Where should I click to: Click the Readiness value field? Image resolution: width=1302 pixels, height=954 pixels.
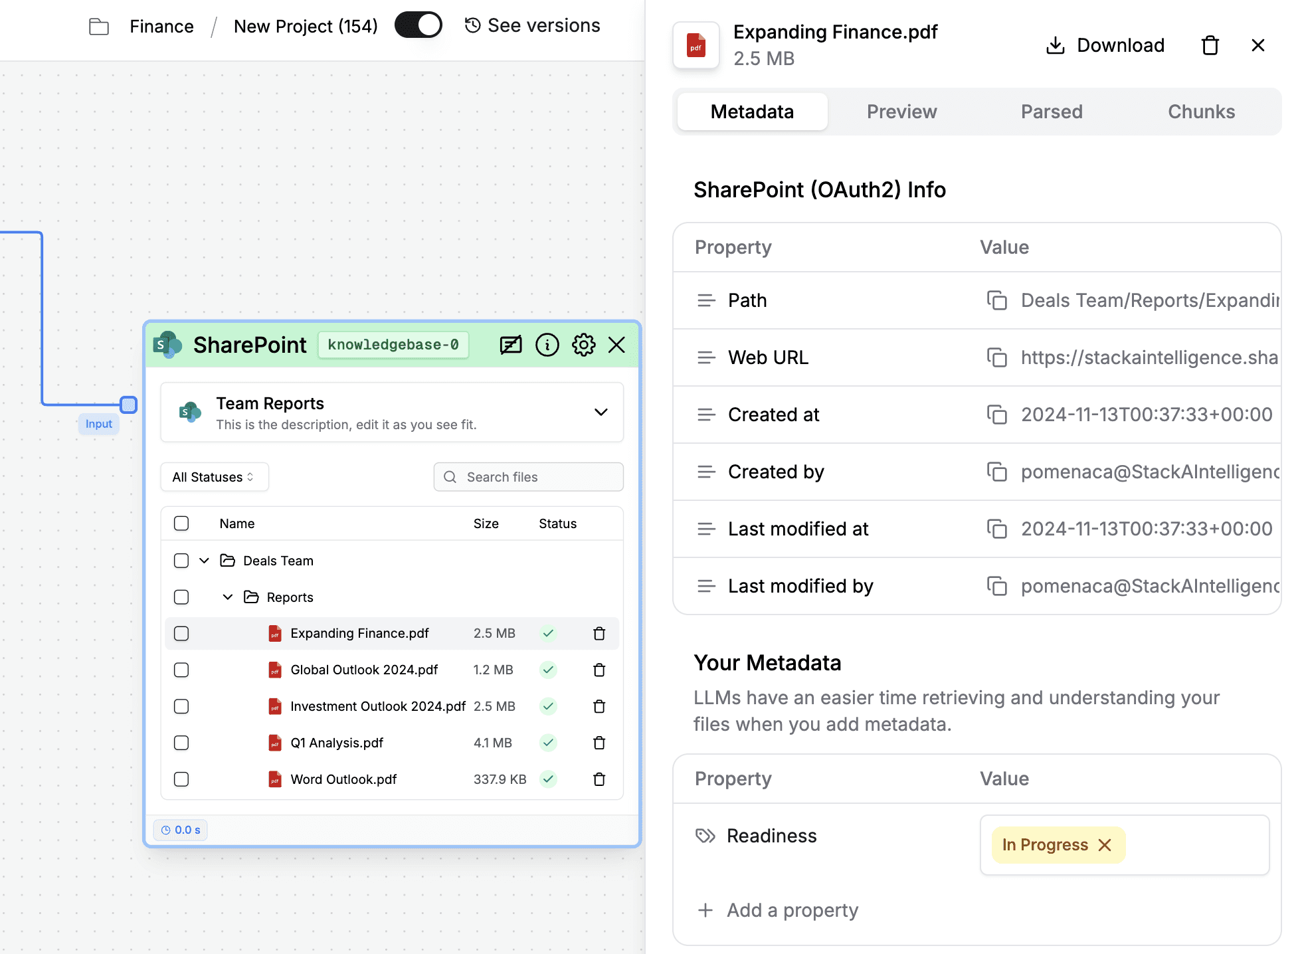1125,845
